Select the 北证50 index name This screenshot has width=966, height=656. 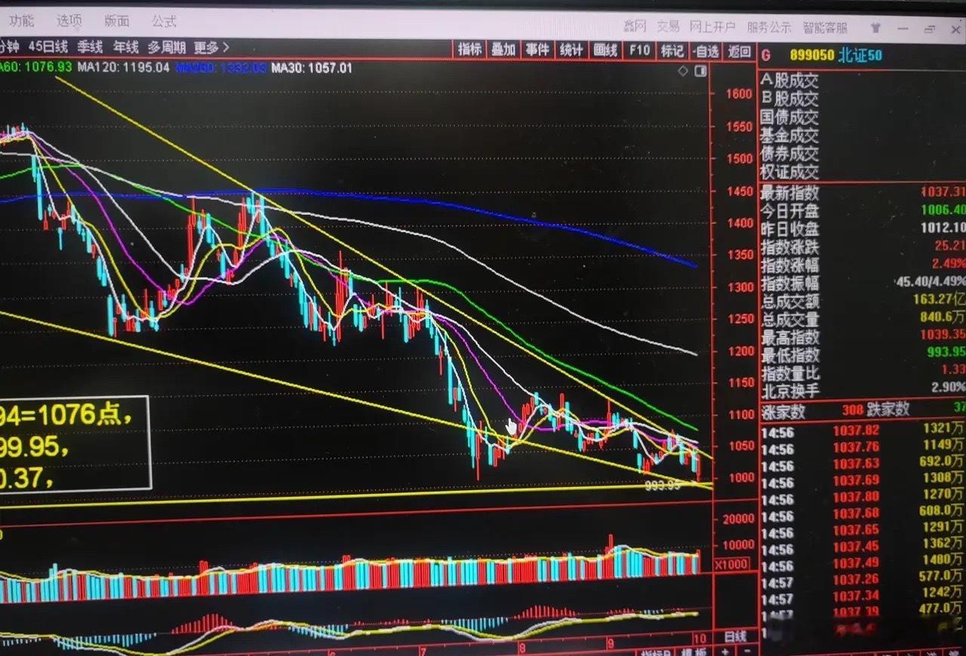click(860, 55)
